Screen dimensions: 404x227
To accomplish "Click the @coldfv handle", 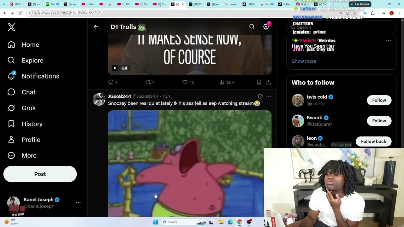I will 316,104.
